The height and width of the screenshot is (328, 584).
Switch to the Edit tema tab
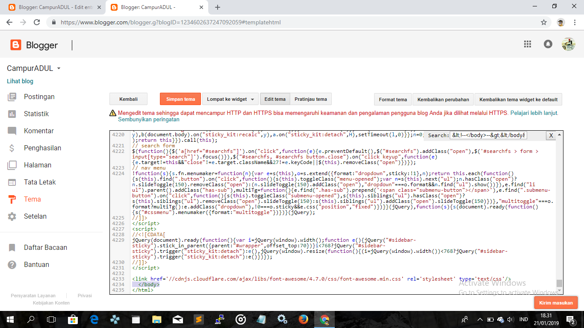click(x=275, y=99)
